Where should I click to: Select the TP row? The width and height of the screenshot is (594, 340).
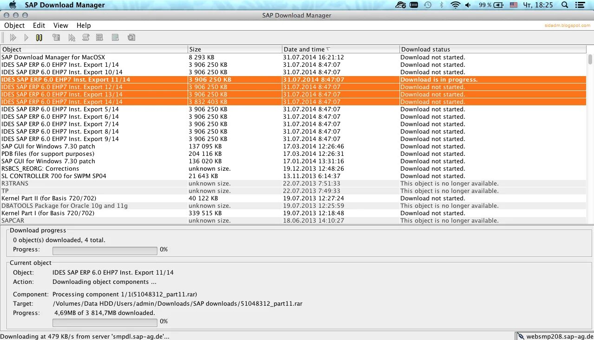(x=293, y=191)
